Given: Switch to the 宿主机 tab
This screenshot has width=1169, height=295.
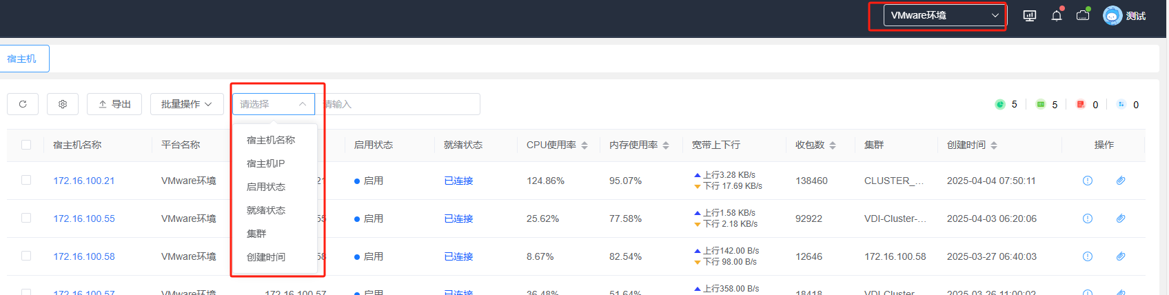Looking at the screenshot, I should 23,59.
